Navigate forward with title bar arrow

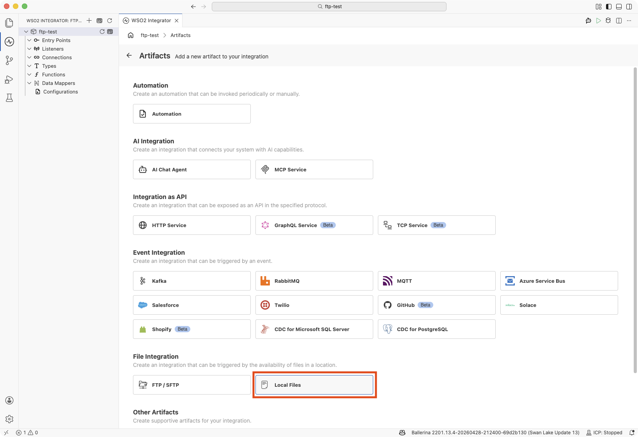204,7
